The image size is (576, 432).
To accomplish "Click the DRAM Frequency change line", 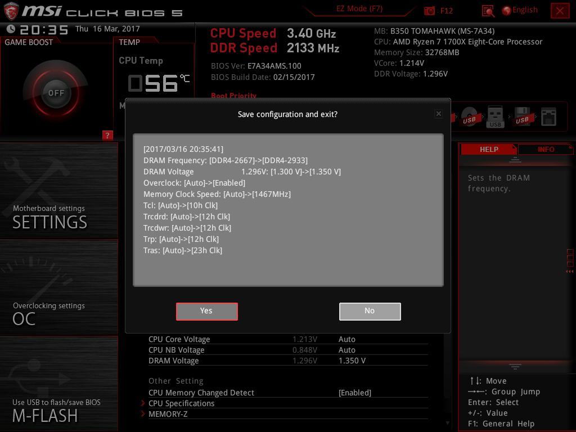I will (226, 160).
